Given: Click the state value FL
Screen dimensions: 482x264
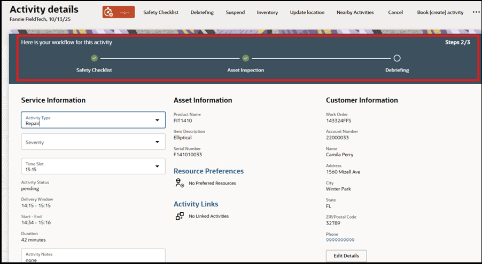Looking at the screenshot, I should click(329, 206).
